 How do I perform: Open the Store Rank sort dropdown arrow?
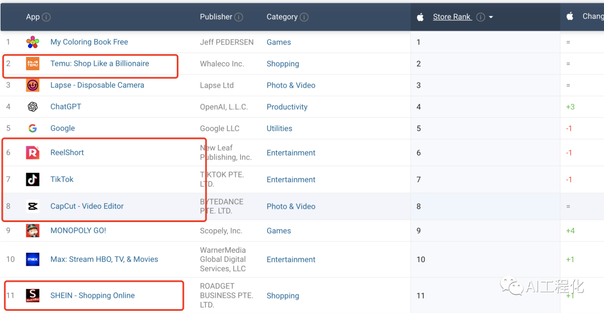(x=491, y=17)
